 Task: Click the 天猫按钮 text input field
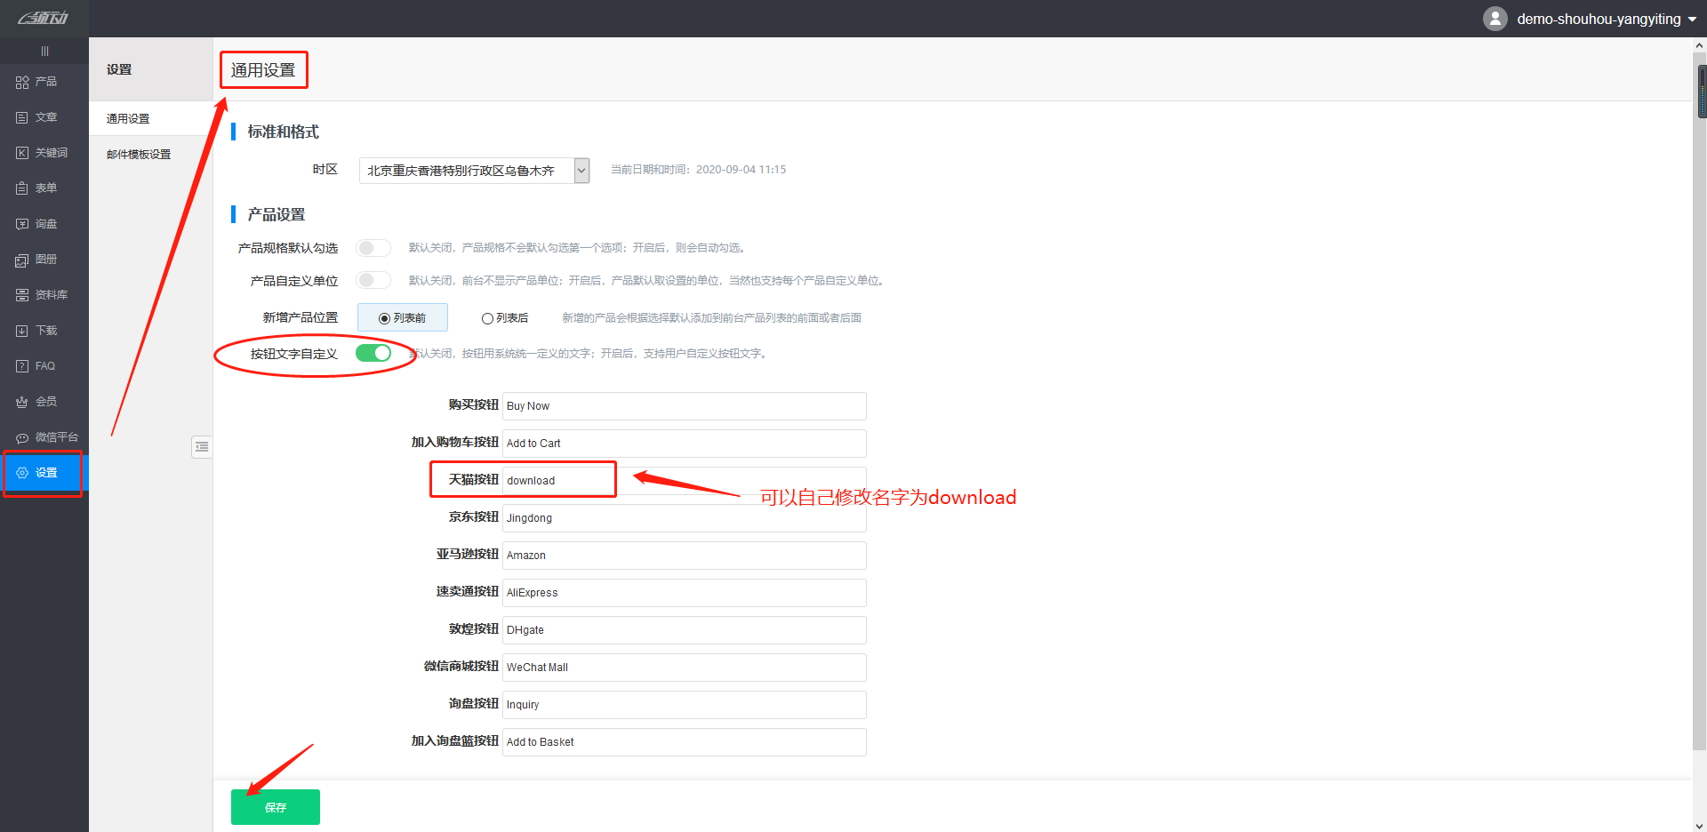point(683,480)
